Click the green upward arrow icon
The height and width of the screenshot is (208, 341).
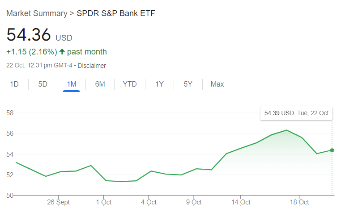(62, 52)
